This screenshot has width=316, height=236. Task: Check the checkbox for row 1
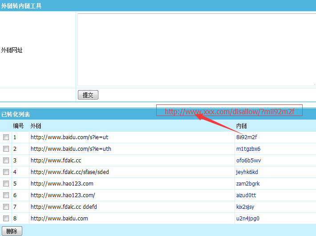click(x=6, y=137)
